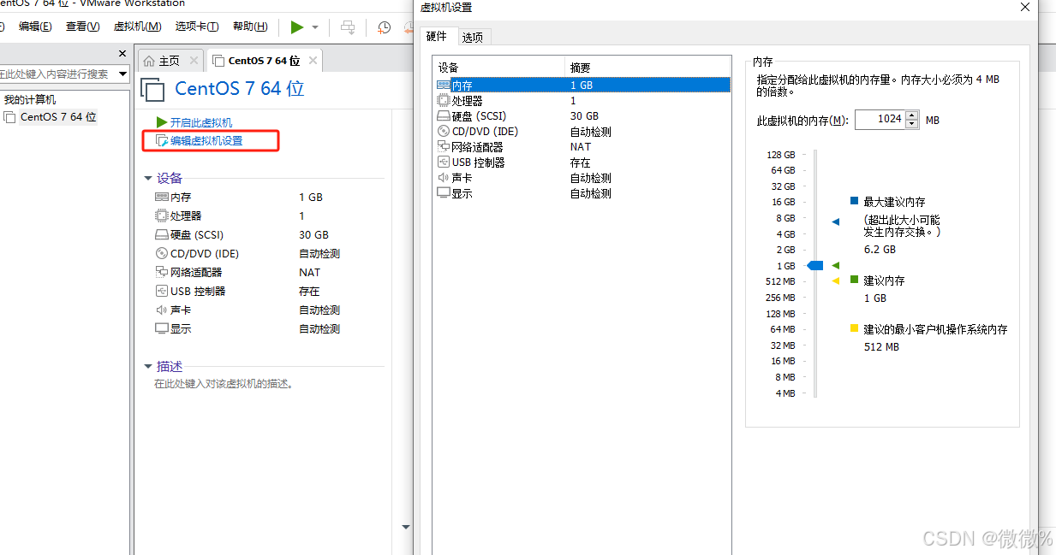Close the CentOS 7 64 位 tab
The height and width of the screenshot is (555, 1056).
click(313, 61)
